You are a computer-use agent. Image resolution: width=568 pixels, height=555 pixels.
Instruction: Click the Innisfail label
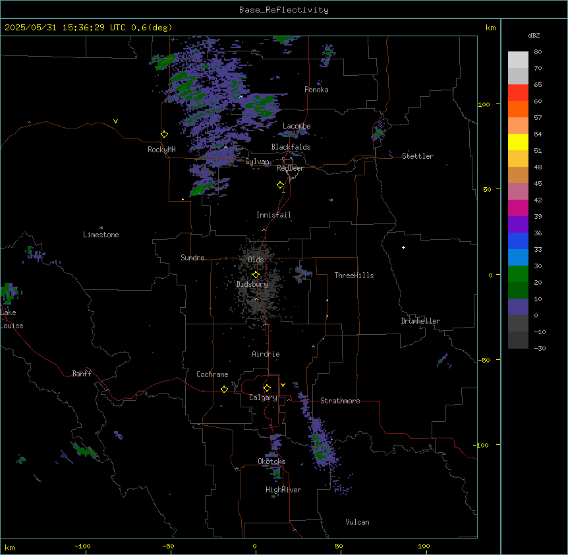273,215
